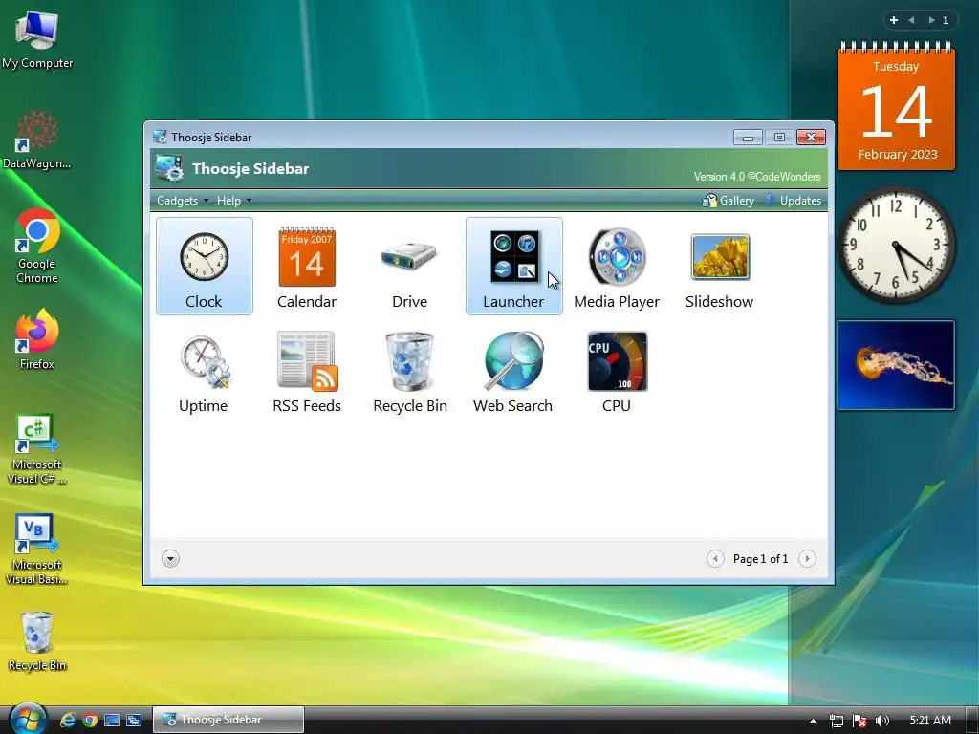This screenshot has height=734, width=979.
Task: Check for Updates link
Action: point(793,201)
